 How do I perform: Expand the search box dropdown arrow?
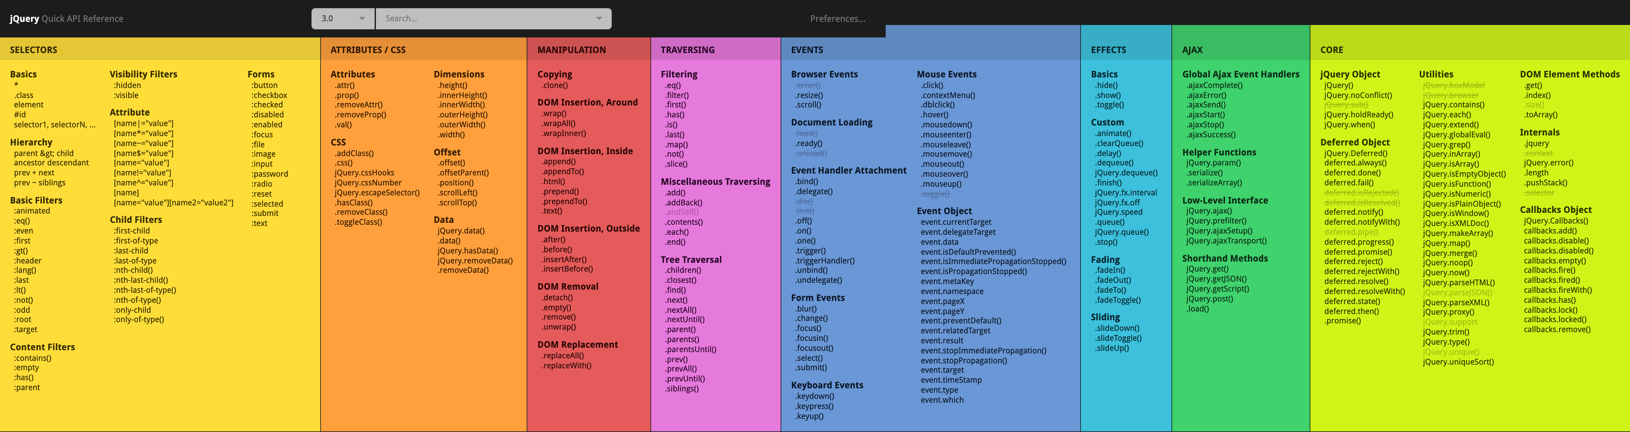[599, 18]
